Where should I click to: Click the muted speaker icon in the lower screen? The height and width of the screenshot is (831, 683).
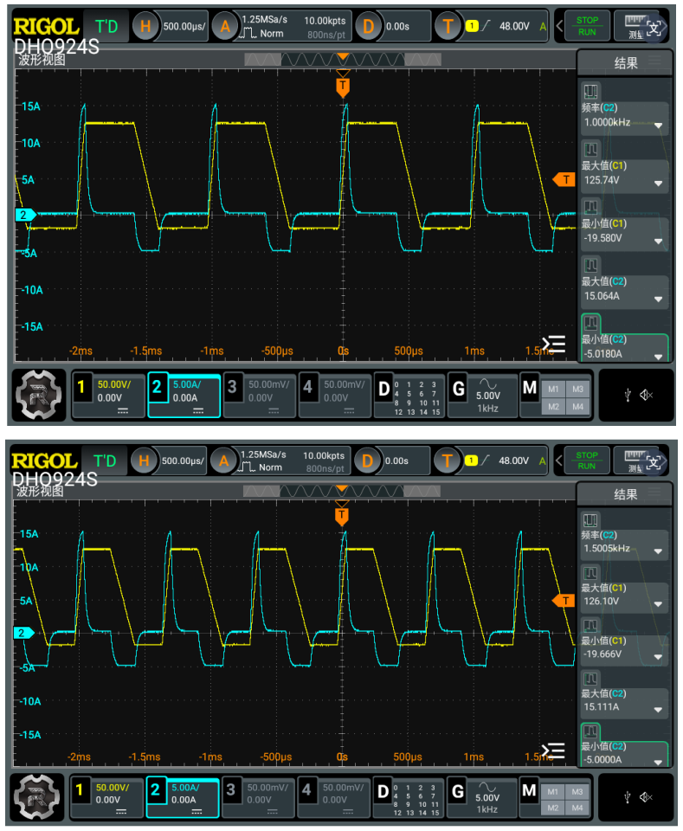(x=646, y=797)
